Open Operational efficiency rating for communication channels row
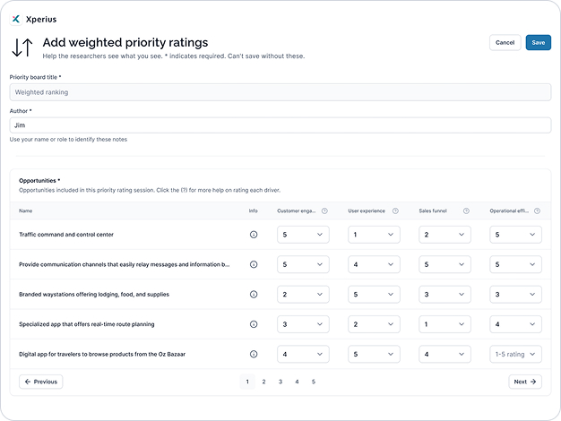Image resolution: width=561 pixels, height=421 pixels. 515,264
